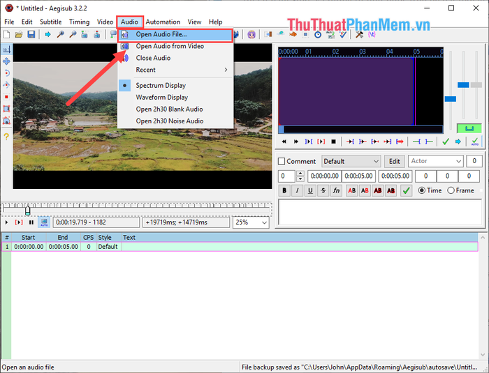
Task: Open the spell checker checkmark icon
Action: [x=343, y=35]
